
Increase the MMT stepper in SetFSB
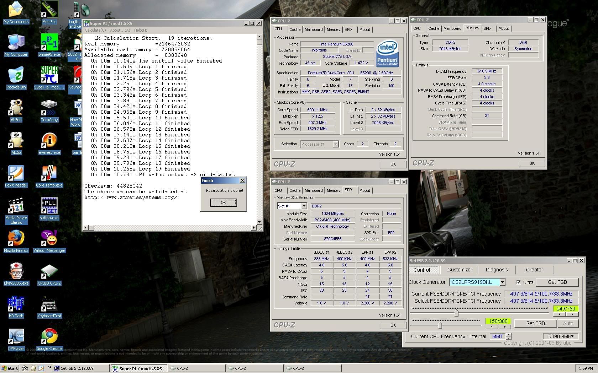point(509,335)
